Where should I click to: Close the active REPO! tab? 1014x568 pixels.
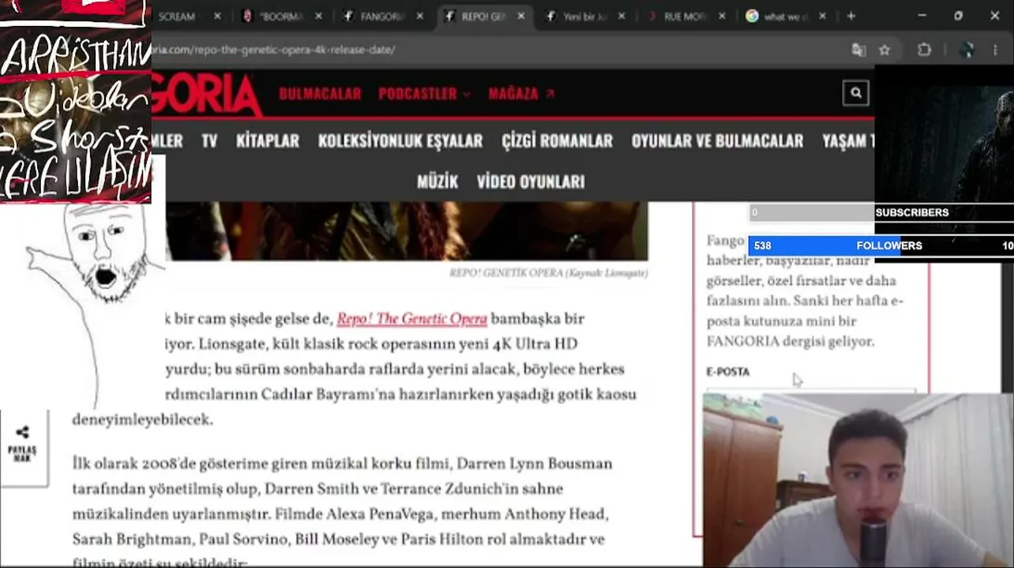520,16
